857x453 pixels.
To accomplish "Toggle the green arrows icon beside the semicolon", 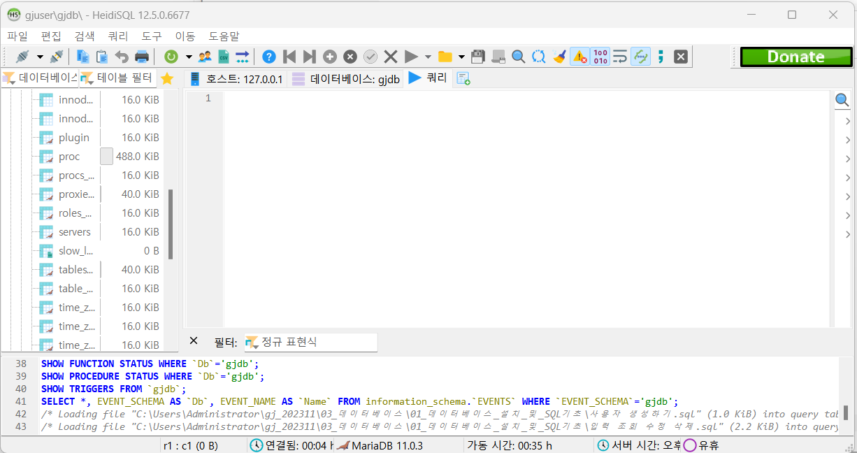I will (640, 57).
